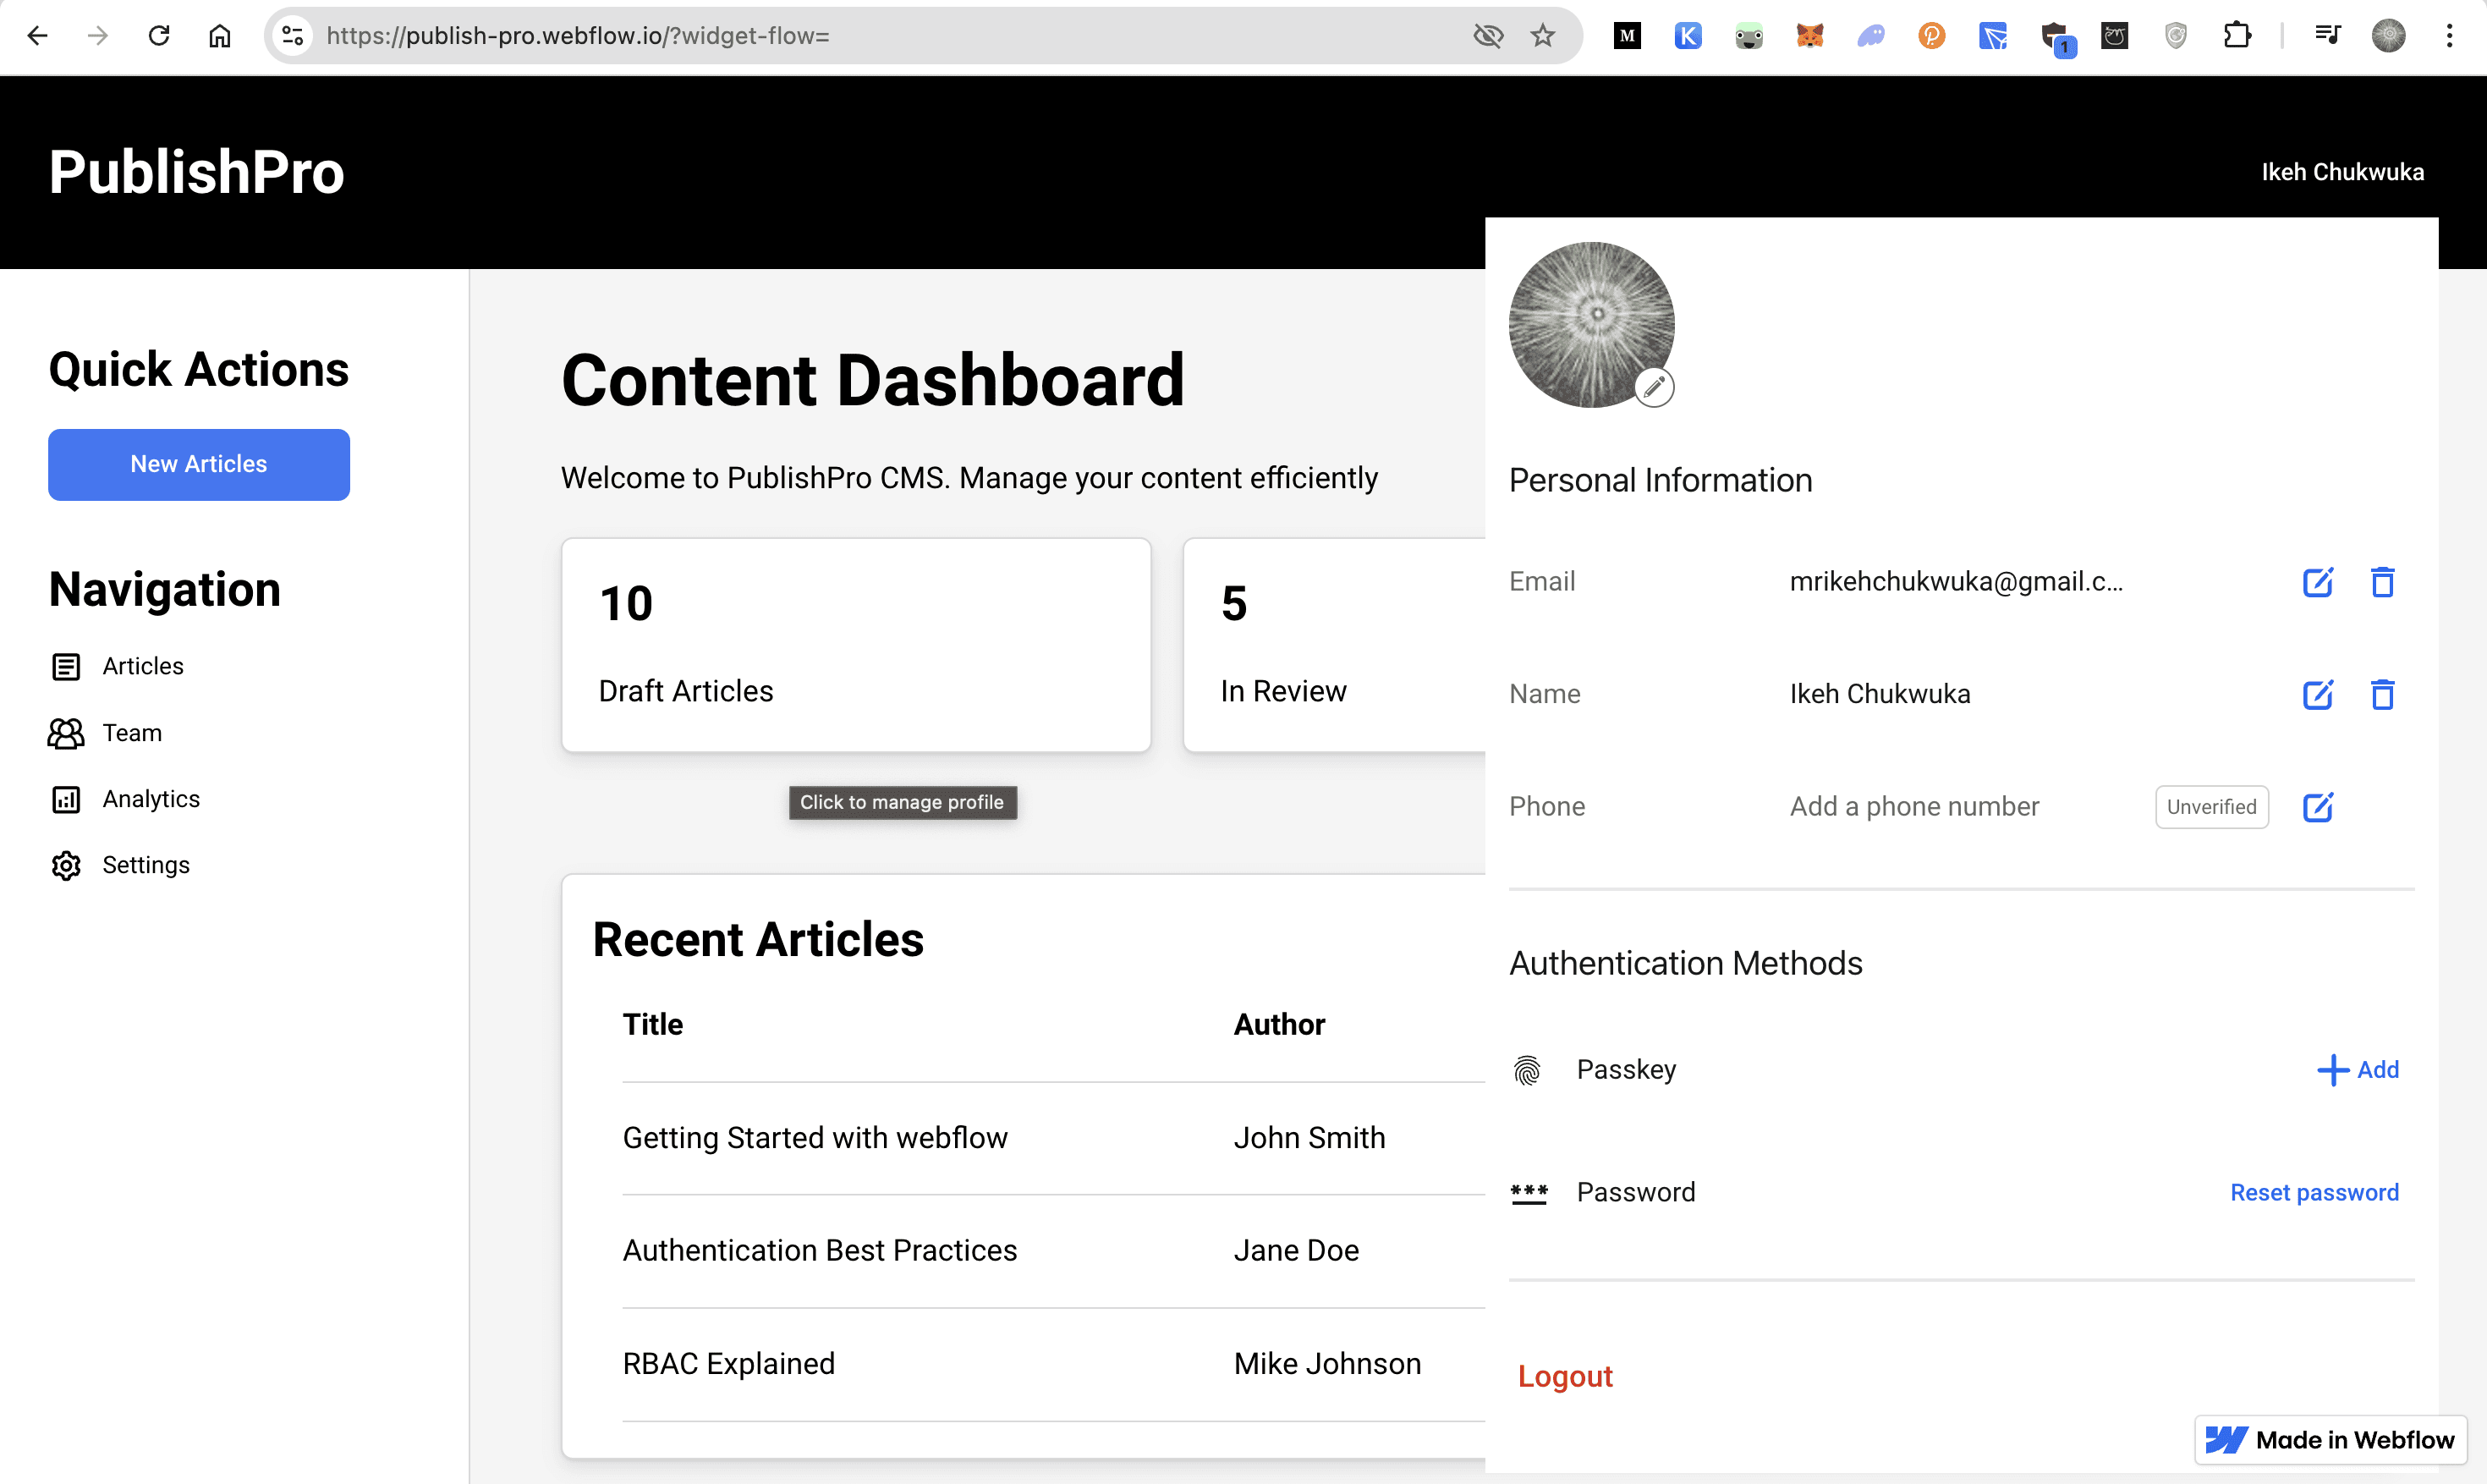This screenshot has height=1484, width=2487.
Task: Open Analytics from the sidebar navigation
Action: [x=151, y=799]
